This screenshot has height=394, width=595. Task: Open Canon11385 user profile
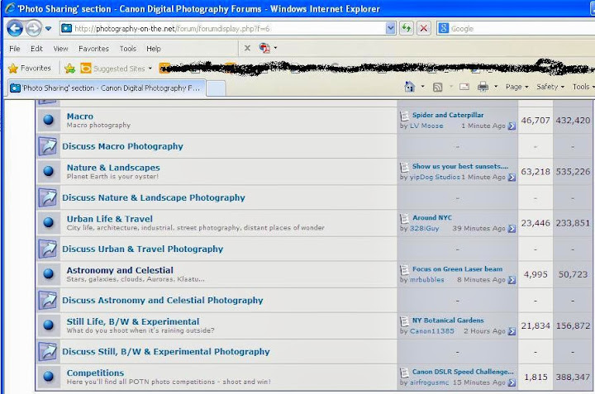point(432,331)
